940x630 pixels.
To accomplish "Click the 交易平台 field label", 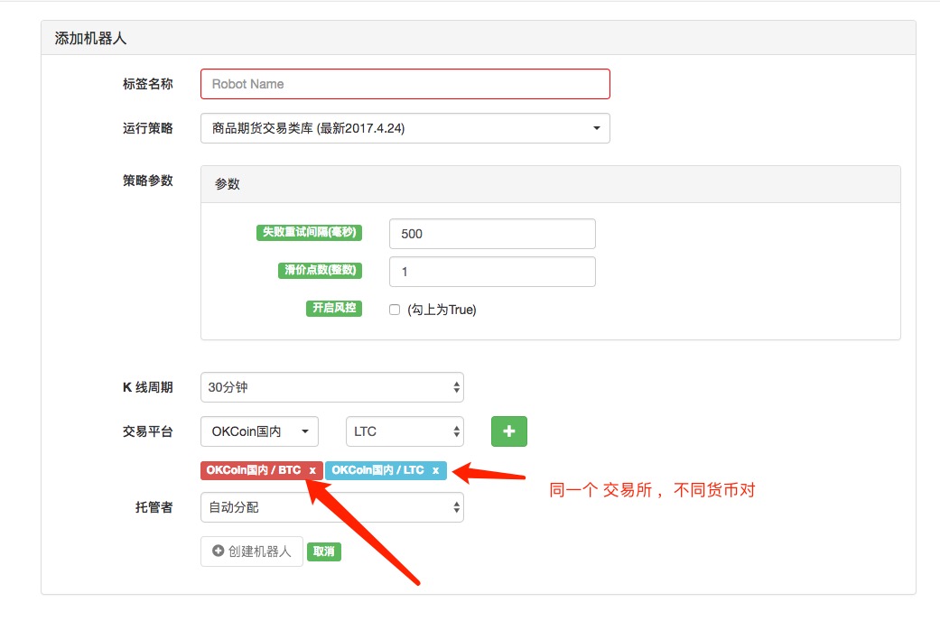I will click(x=148, y=431).
